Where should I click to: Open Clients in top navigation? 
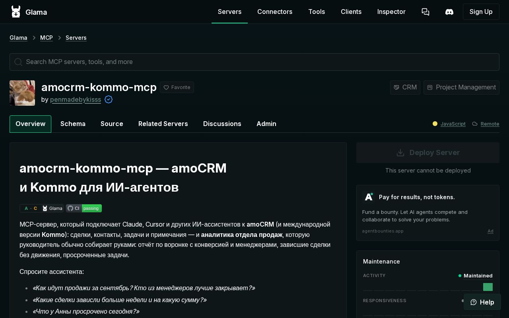click(x=351, y=12)
